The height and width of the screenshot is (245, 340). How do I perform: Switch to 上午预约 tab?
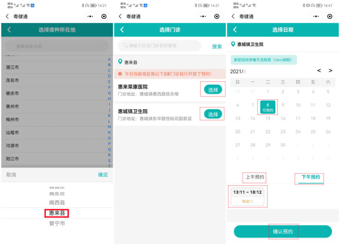tap(255, 177)
